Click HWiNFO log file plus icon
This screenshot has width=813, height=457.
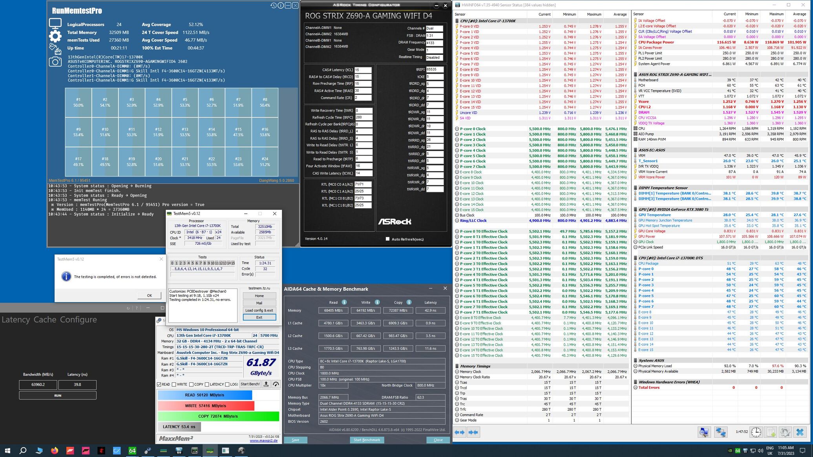click(x=771, y=432)
